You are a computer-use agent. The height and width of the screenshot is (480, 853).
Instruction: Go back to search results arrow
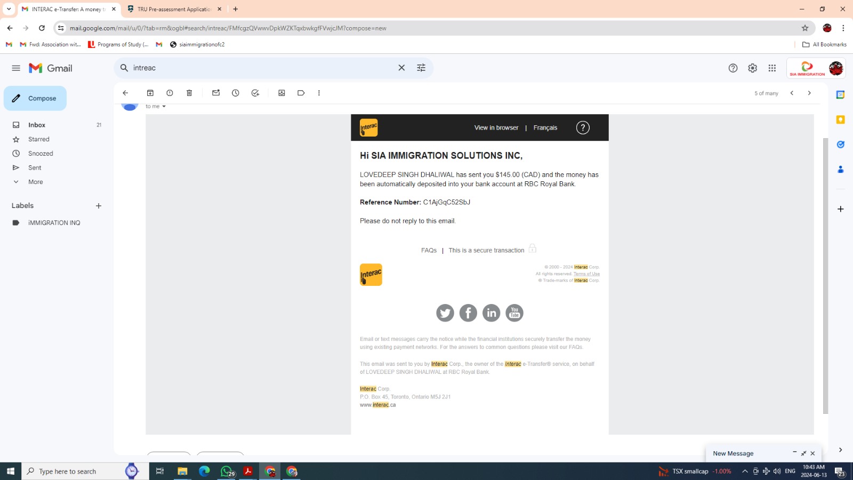coord(125,93)
